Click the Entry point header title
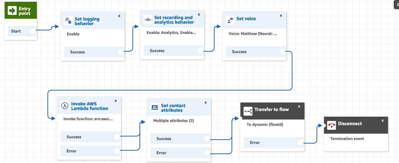 pos(24,11)
